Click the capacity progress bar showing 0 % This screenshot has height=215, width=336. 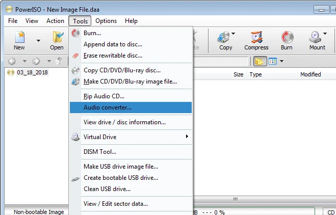pyautogui.click(x=254, y=212)
